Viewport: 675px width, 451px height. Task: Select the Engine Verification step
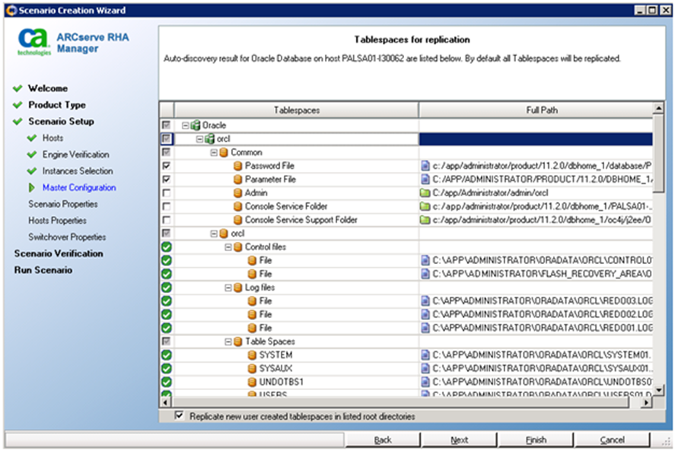[x=75, y=154]
